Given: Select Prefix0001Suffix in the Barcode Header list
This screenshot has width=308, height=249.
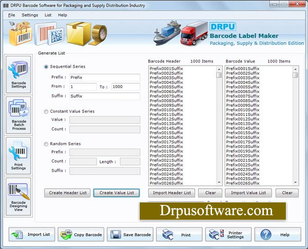Looking at the screenshot, I should tap(166, 69).
